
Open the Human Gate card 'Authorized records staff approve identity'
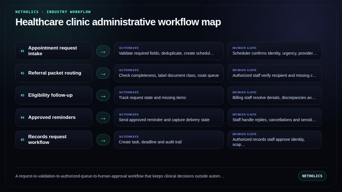point(275,140)
